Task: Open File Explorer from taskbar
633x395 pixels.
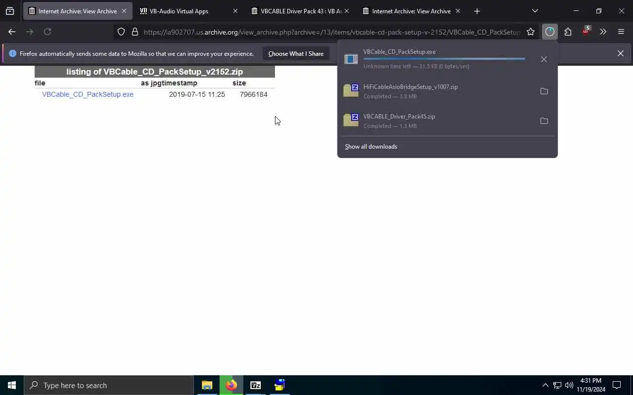Action: 207,385
